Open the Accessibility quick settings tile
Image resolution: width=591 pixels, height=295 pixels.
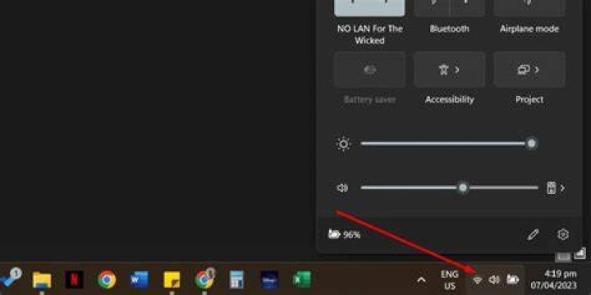click(x=449, y=70)
